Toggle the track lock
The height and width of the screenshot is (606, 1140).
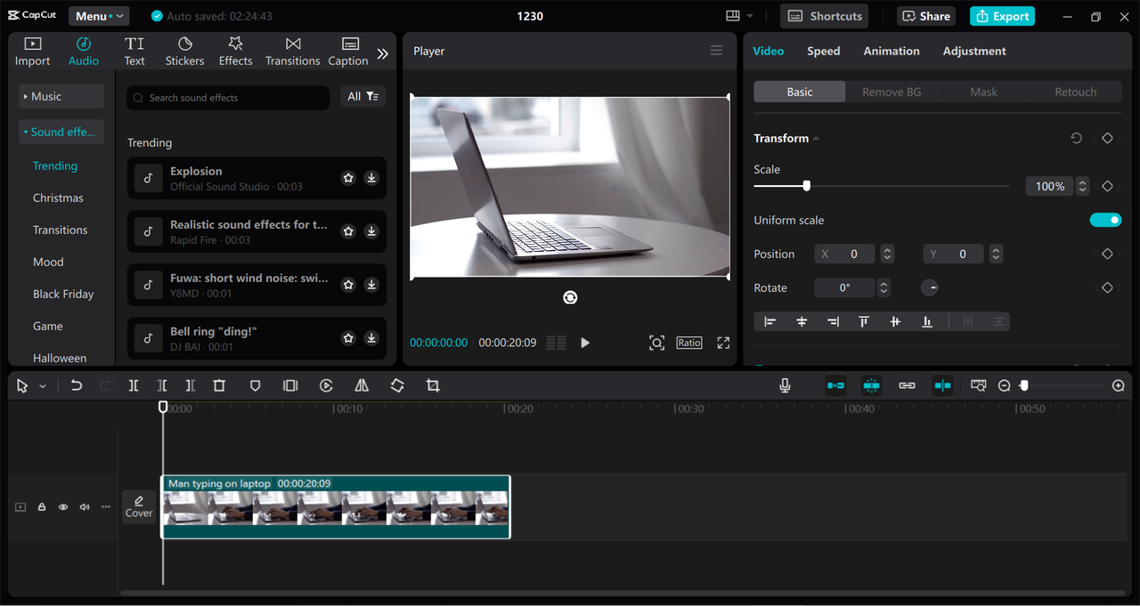(42, 507)
